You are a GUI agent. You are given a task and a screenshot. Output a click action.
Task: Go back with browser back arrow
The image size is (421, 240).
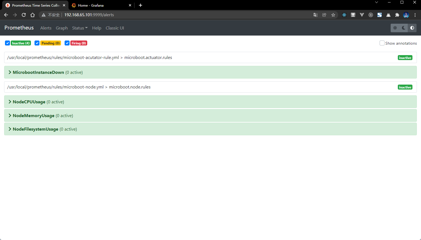point(6,15)
